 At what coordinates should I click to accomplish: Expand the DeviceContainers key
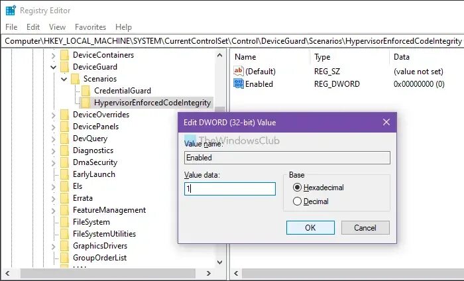click(x=53, y=55)
